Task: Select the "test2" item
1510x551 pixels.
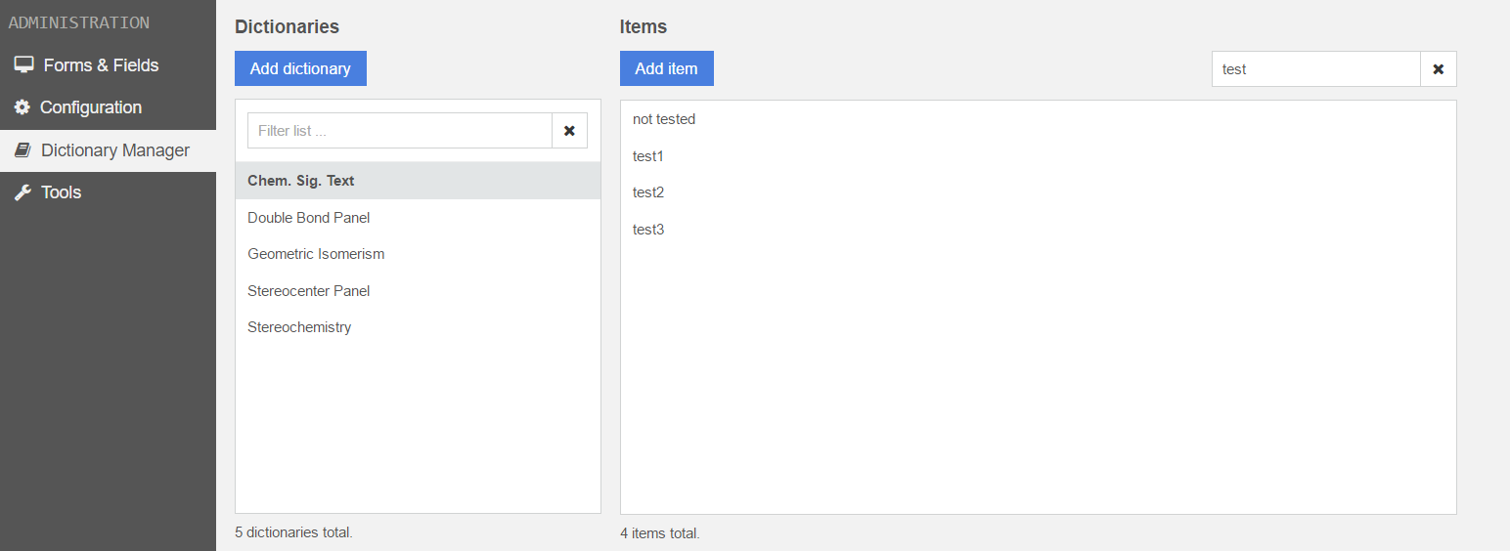Action: tap(648, 192)
